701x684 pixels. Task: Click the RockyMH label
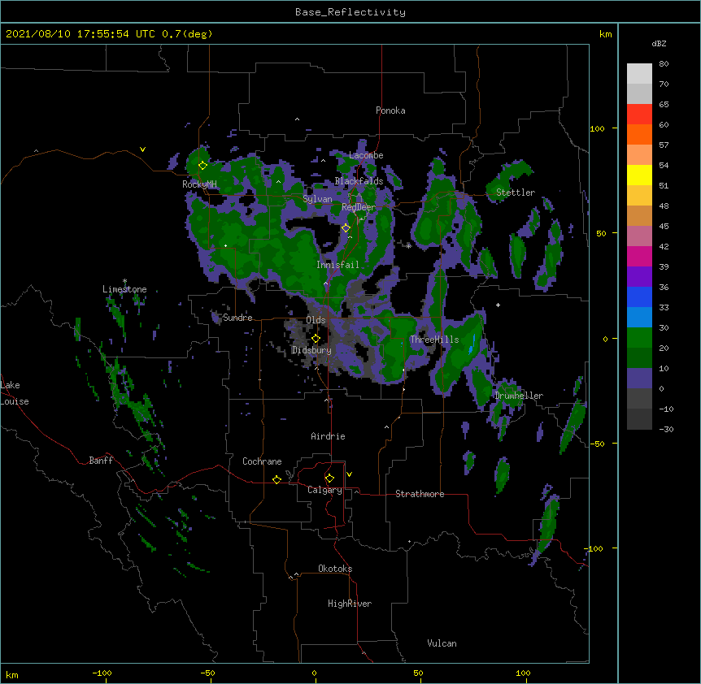click(x=199, y=184)
